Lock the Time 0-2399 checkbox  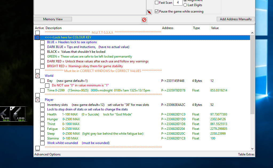pos(42,90)
